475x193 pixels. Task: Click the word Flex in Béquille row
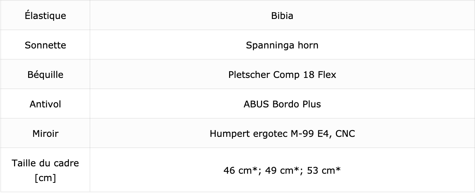point(326,74)
